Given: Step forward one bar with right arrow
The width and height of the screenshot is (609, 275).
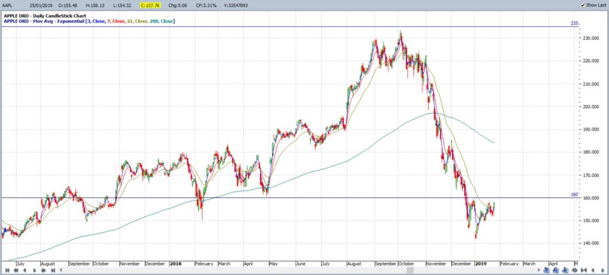Looking at the screenshot, I should (x=34, y=270).
